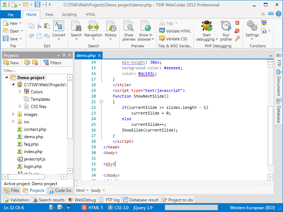Click the red stop debugging icon
The image size is (283, 212).
237,23
